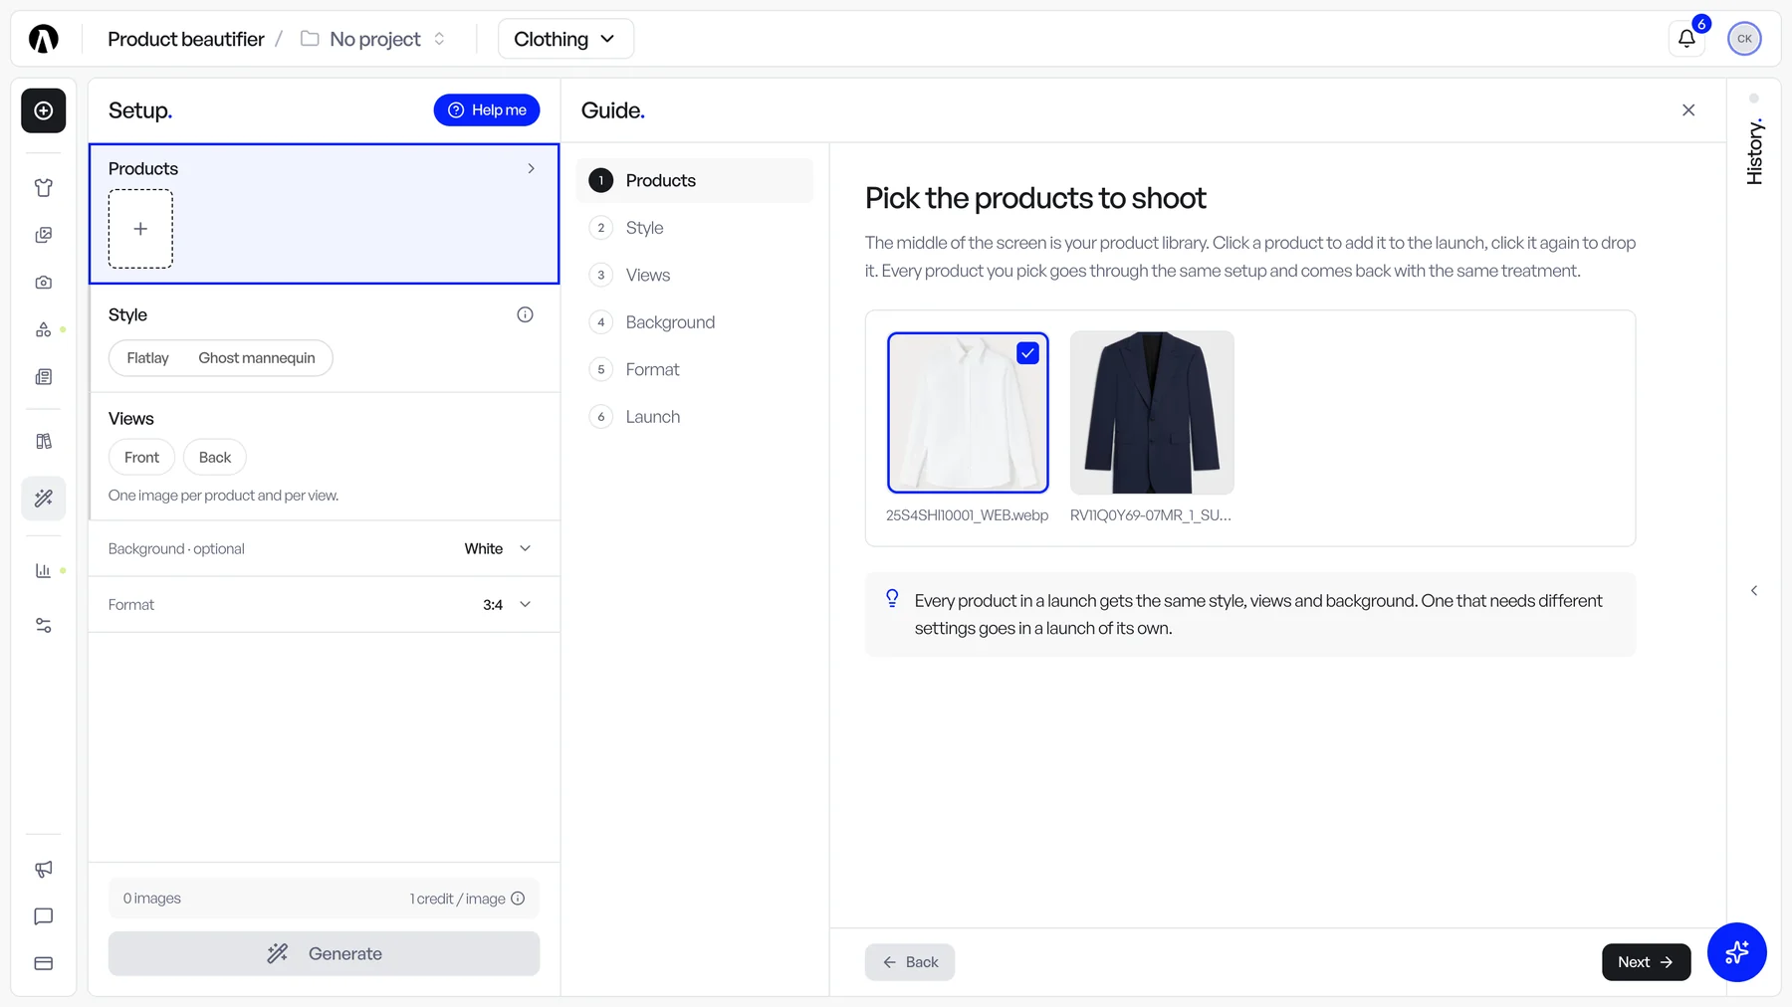
Task: Open the image gallery icon in sidebar
Action: 44,235
